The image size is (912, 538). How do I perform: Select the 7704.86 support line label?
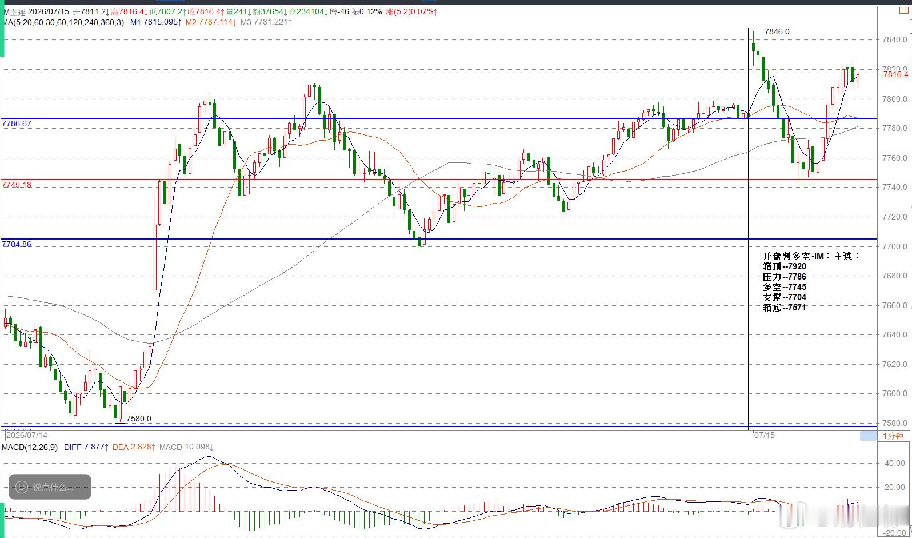click(17, 244)
